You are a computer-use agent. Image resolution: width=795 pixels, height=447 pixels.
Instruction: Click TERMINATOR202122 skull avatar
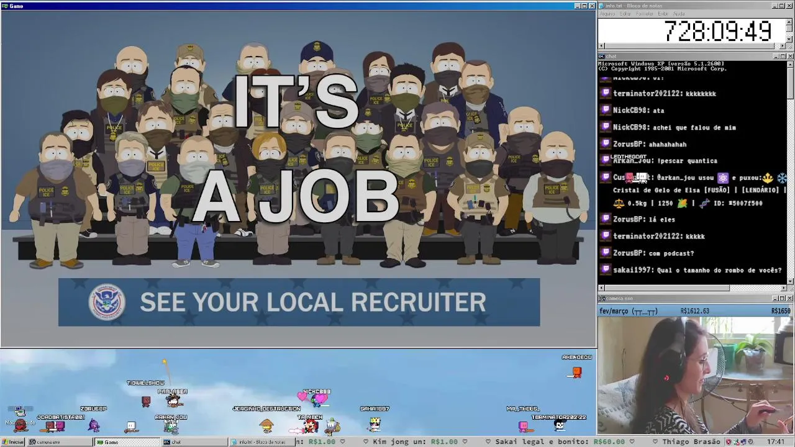pyautogui.click(x=559, y=425)
